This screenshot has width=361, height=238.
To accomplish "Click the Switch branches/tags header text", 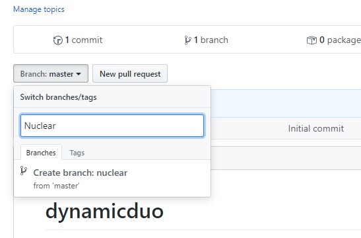I will point(59,97).
